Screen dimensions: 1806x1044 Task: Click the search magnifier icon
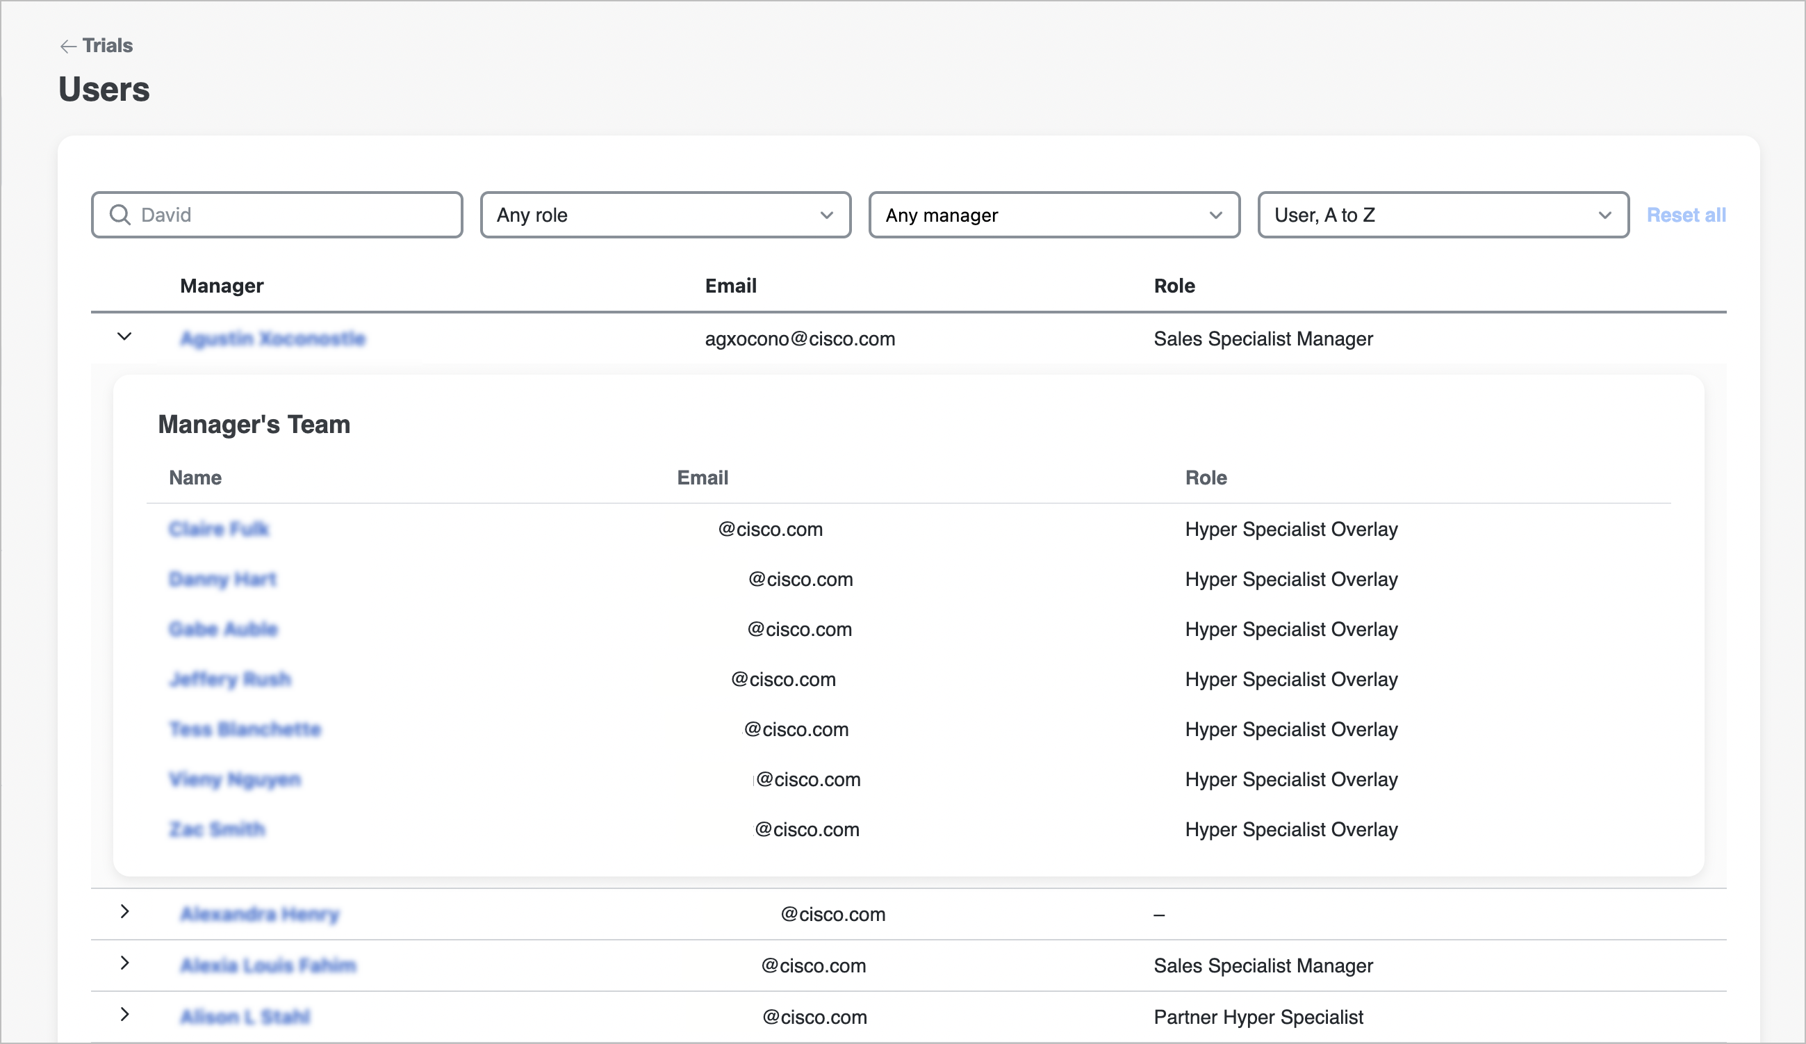tap(120, 215)
